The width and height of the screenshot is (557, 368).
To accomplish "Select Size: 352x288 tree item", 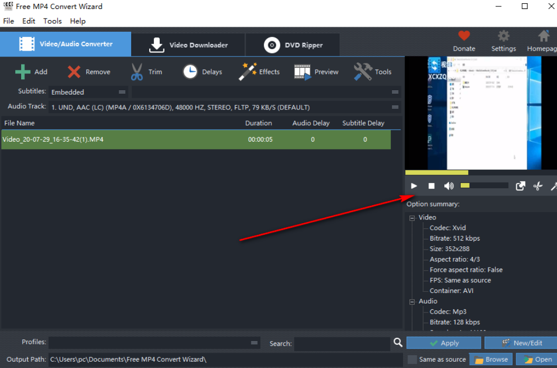I will (450, 249).
